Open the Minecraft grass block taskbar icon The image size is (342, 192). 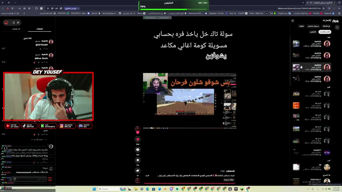242,189
